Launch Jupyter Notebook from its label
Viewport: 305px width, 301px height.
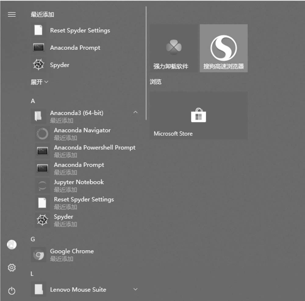coord(79,182)
